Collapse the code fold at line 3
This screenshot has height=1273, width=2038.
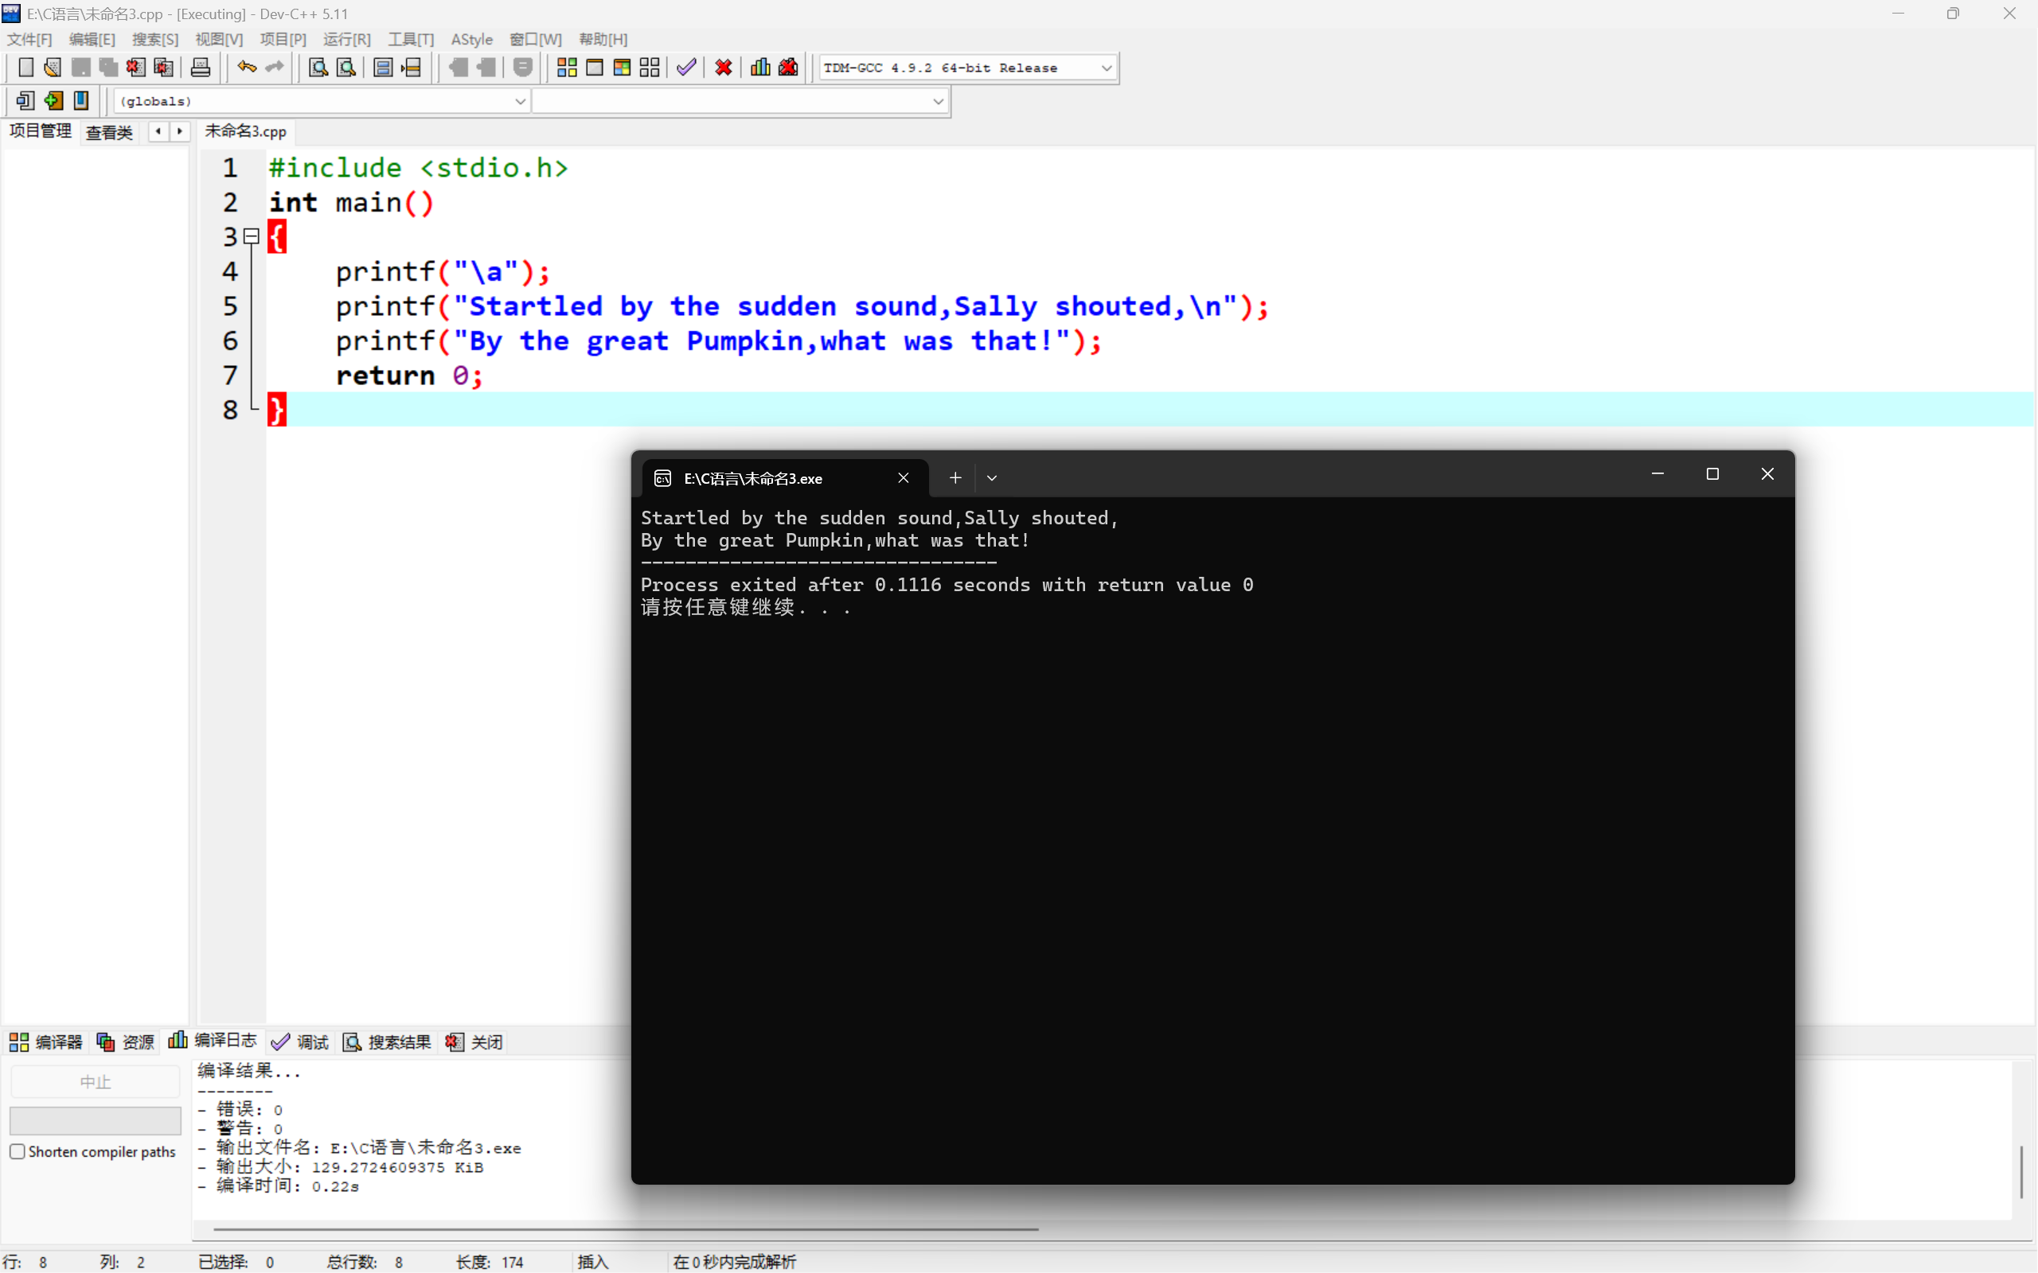(251, 236)
